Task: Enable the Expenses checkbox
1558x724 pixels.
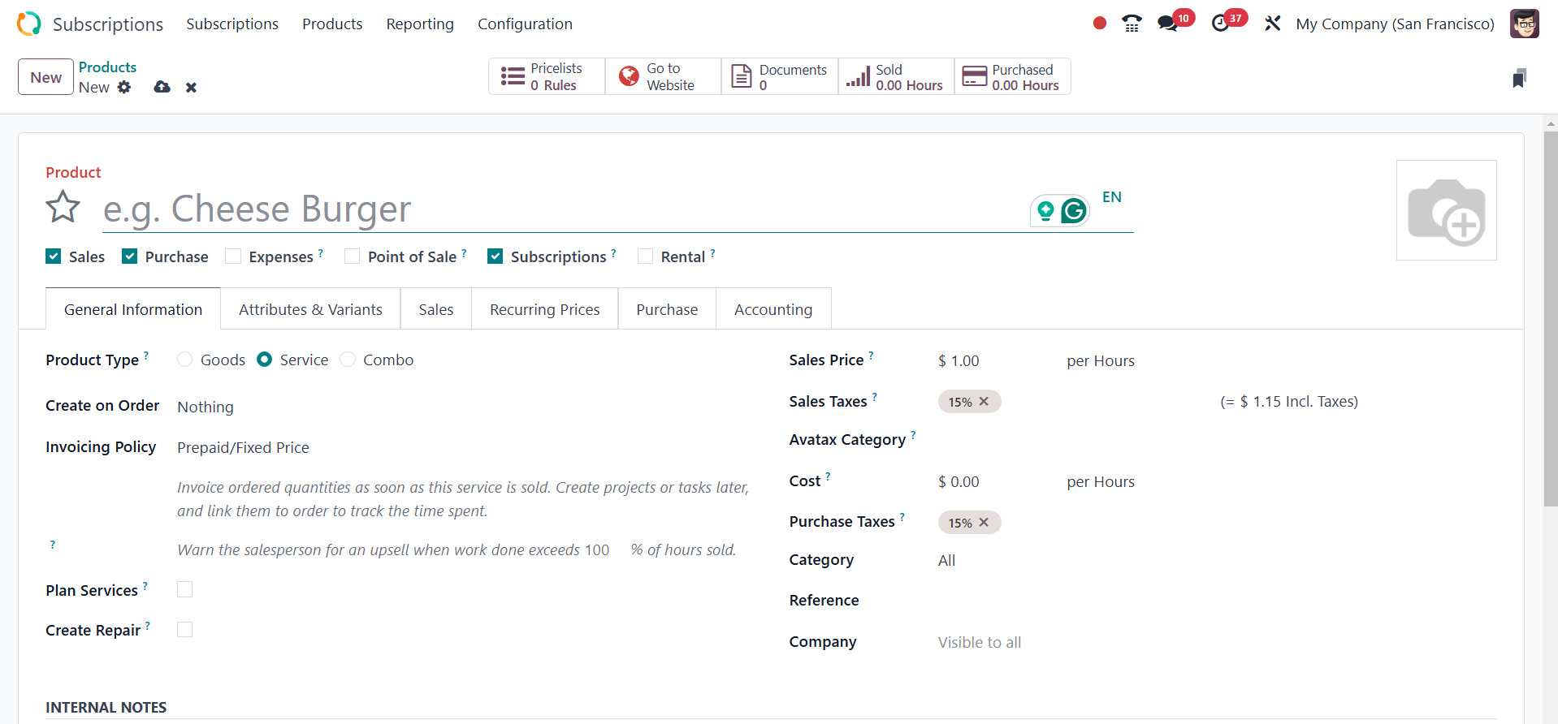Action: [233, 256]
